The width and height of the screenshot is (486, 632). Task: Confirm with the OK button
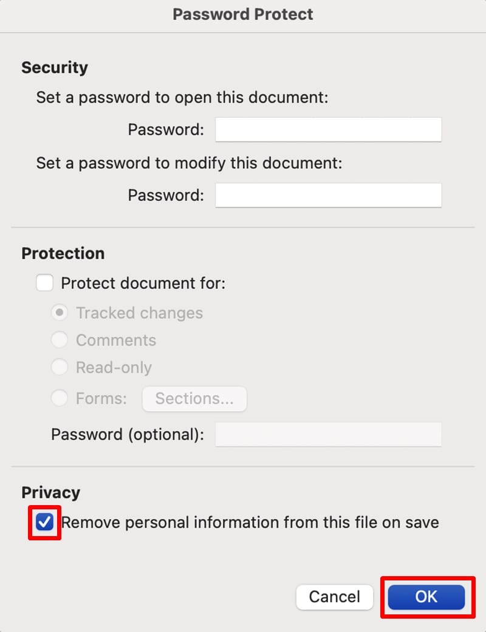(426, 597)
